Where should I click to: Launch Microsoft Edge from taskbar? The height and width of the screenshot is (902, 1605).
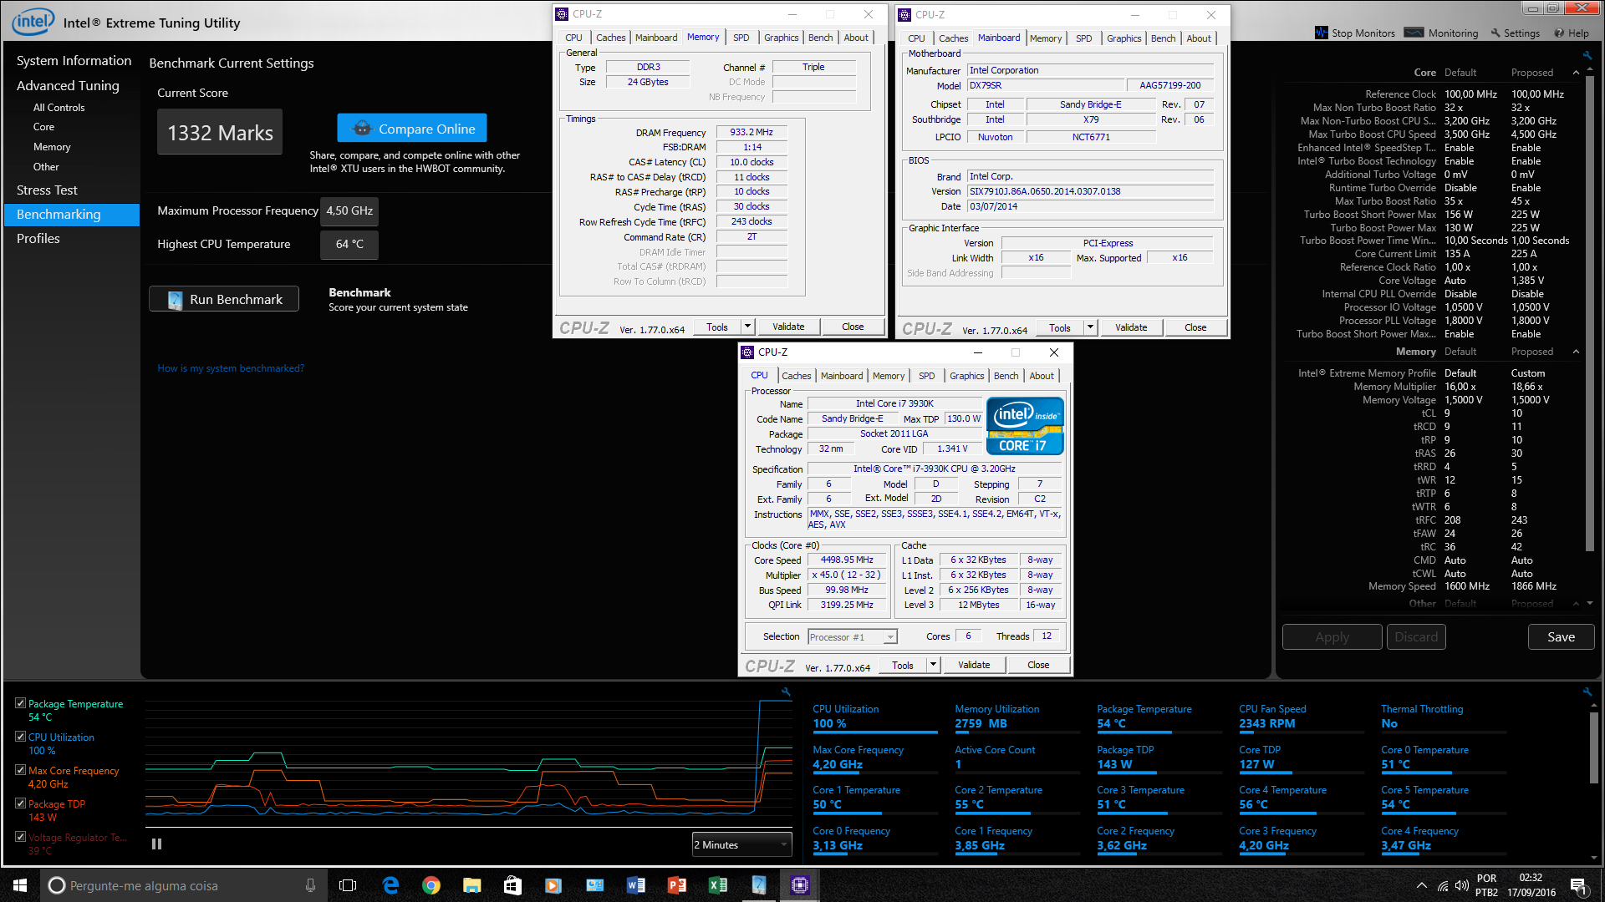click(x=390, y=885)
